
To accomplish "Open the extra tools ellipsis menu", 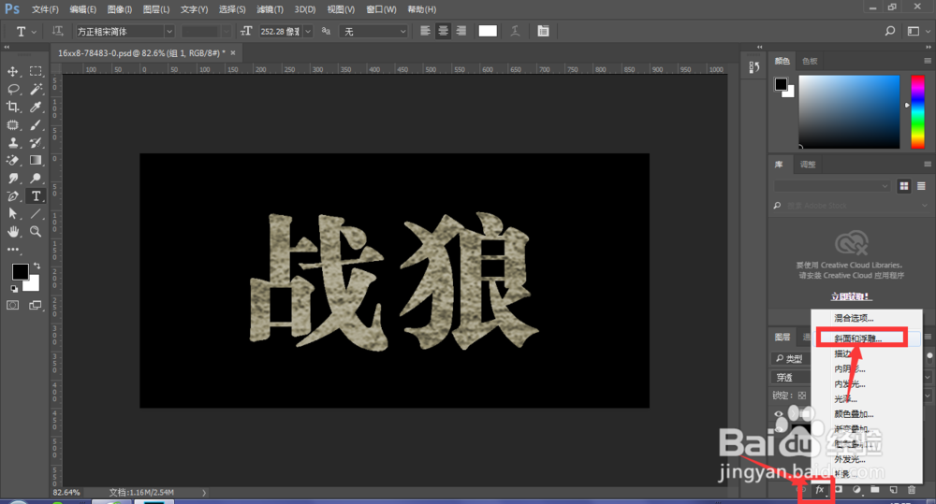I will (x=12, y=250).
